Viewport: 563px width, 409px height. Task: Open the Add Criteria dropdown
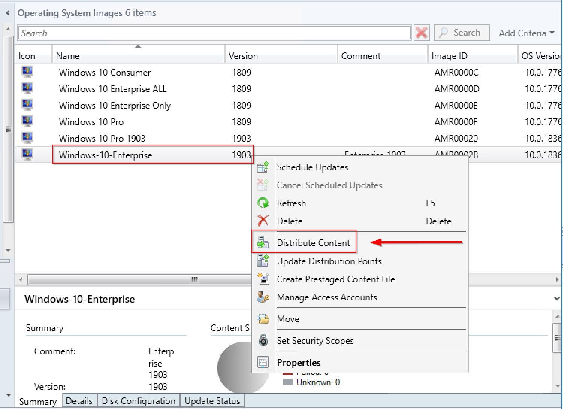[x=526, y=33]
